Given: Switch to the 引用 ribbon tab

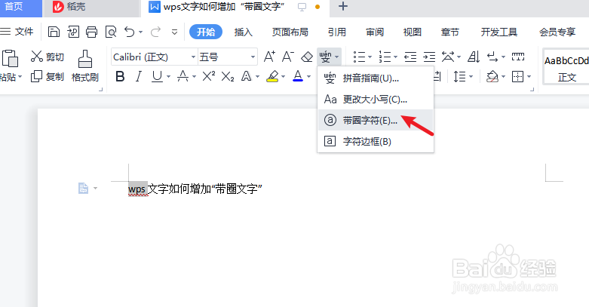Looking at the screenshot, I should click(337, 32).
